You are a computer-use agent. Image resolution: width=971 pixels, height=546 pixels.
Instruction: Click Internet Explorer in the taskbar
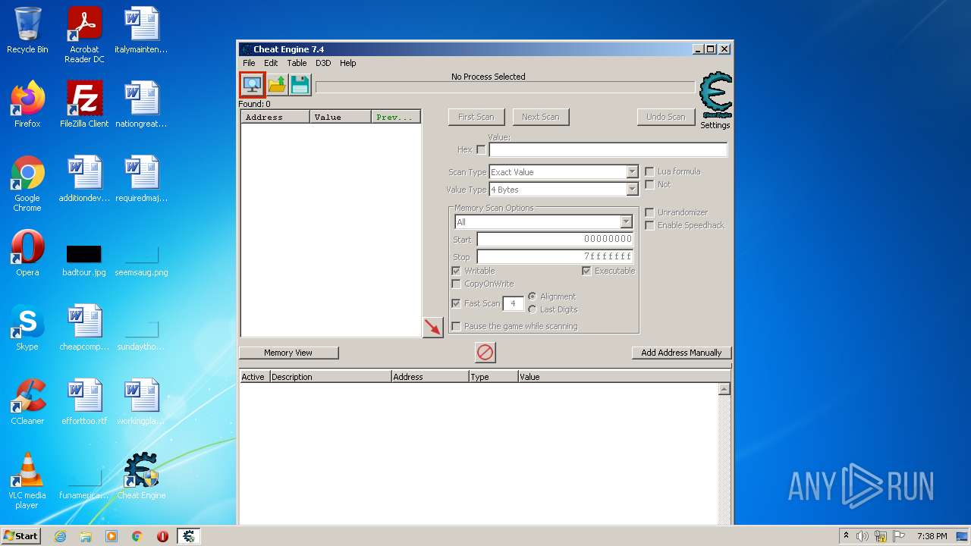coord(60,536)
